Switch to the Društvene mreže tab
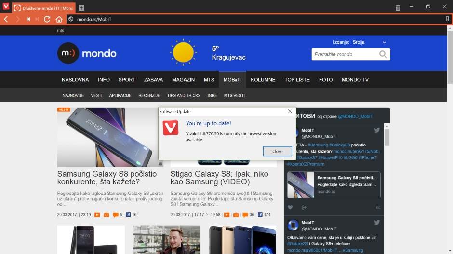Image resolution: width=453 pixels, height=254 pixels. click(43, 8)
